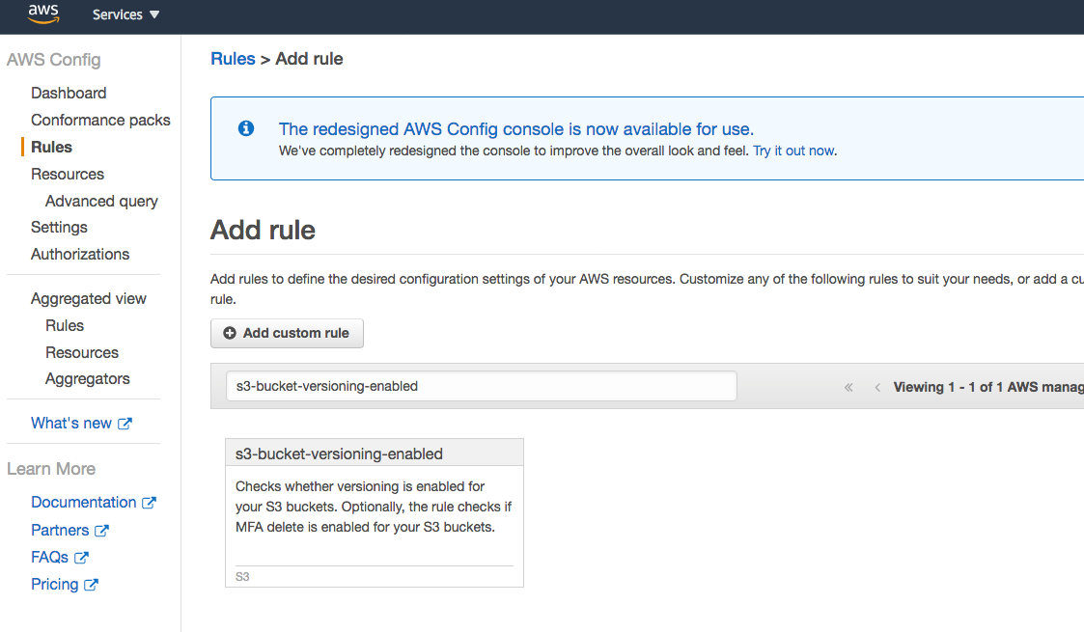Open the Dashboard section
The height and width of the screenshot is (632, 1084).
[x=69, y=93]
